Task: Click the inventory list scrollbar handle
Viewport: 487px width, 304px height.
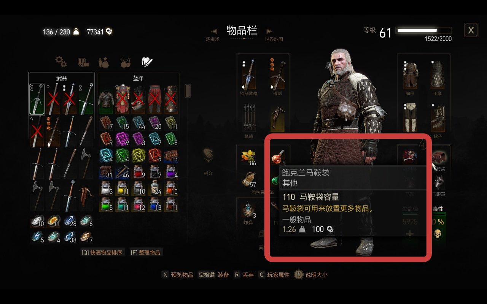Action: click(x=188, y=91)
